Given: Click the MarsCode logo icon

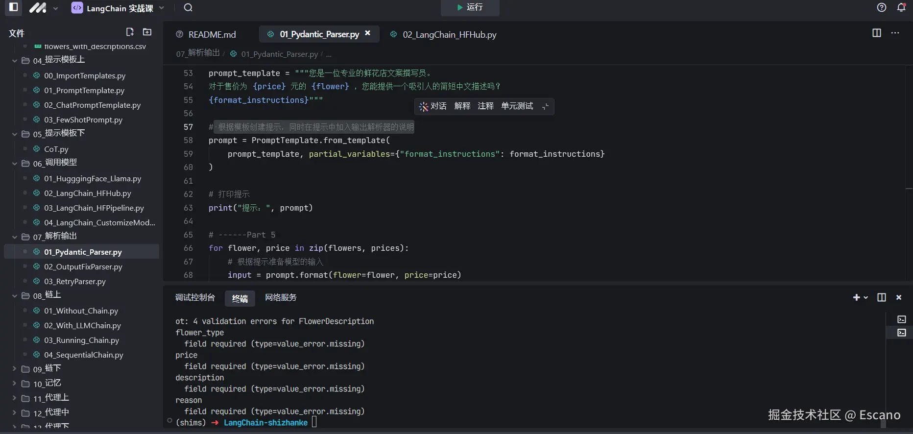Looking at the screenshot, I should pyautogui.click(x=38, y=7).
